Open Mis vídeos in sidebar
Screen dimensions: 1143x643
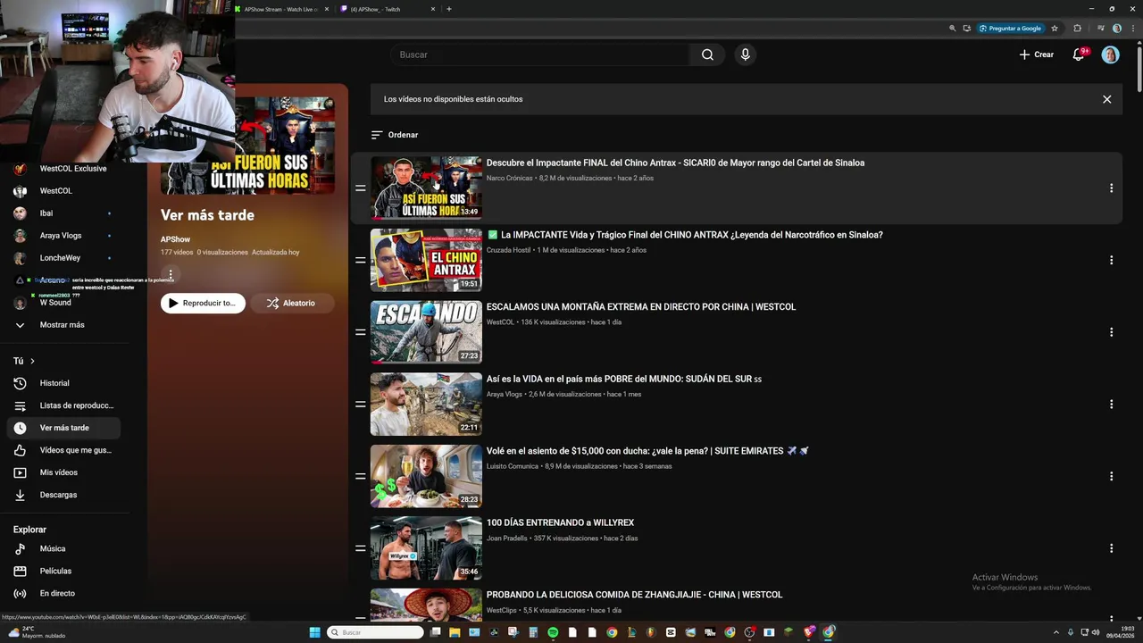[x=63, y=472]
